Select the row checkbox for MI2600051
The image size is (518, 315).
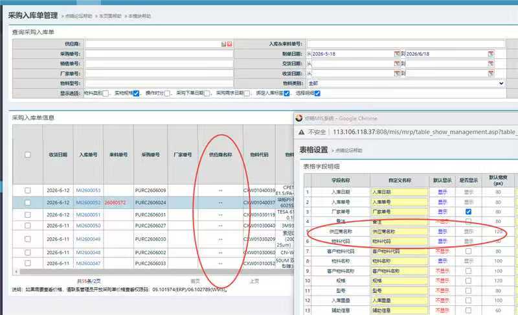tap(28, 215)
